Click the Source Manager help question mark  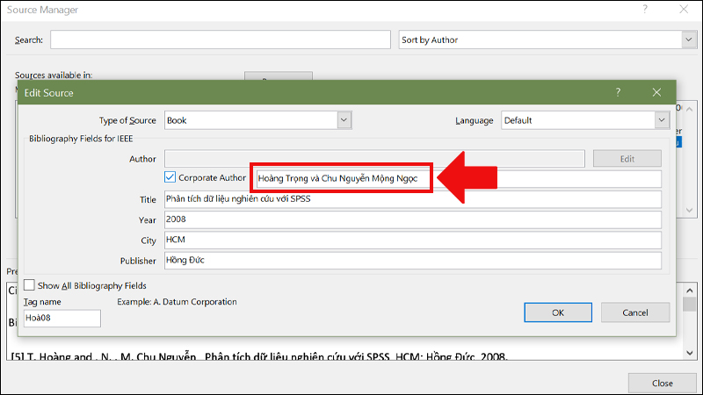point(647,9)
